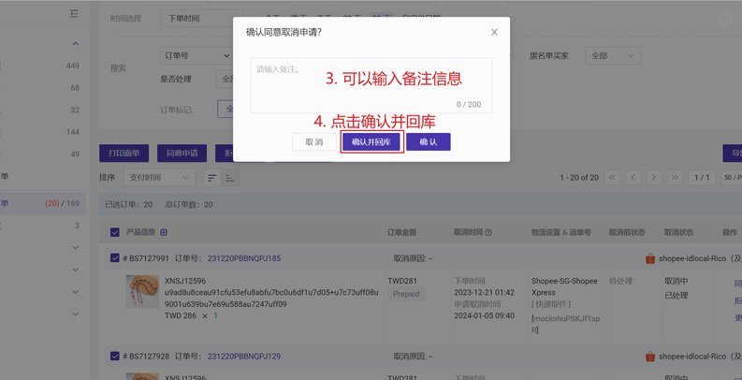
Task: Select sidebar item with count 144
Action: 43,132
